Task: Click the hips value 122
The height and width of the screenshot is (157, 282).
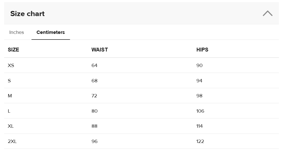Action: [x=200, y=141]
